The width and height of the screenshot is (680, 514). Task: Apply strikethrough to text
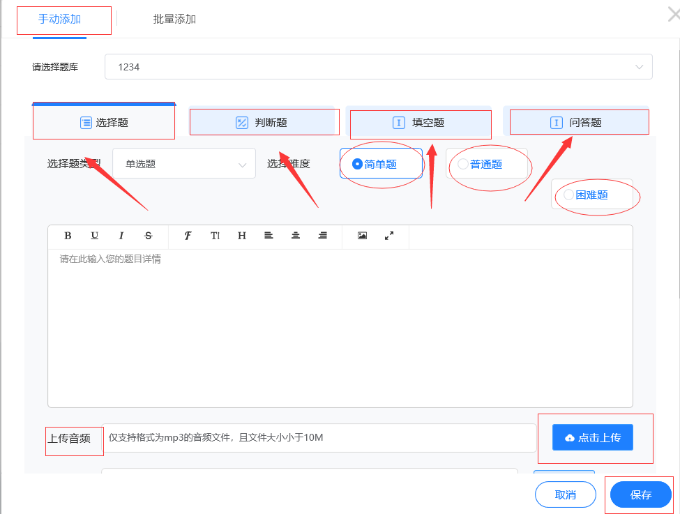[148, 236]
